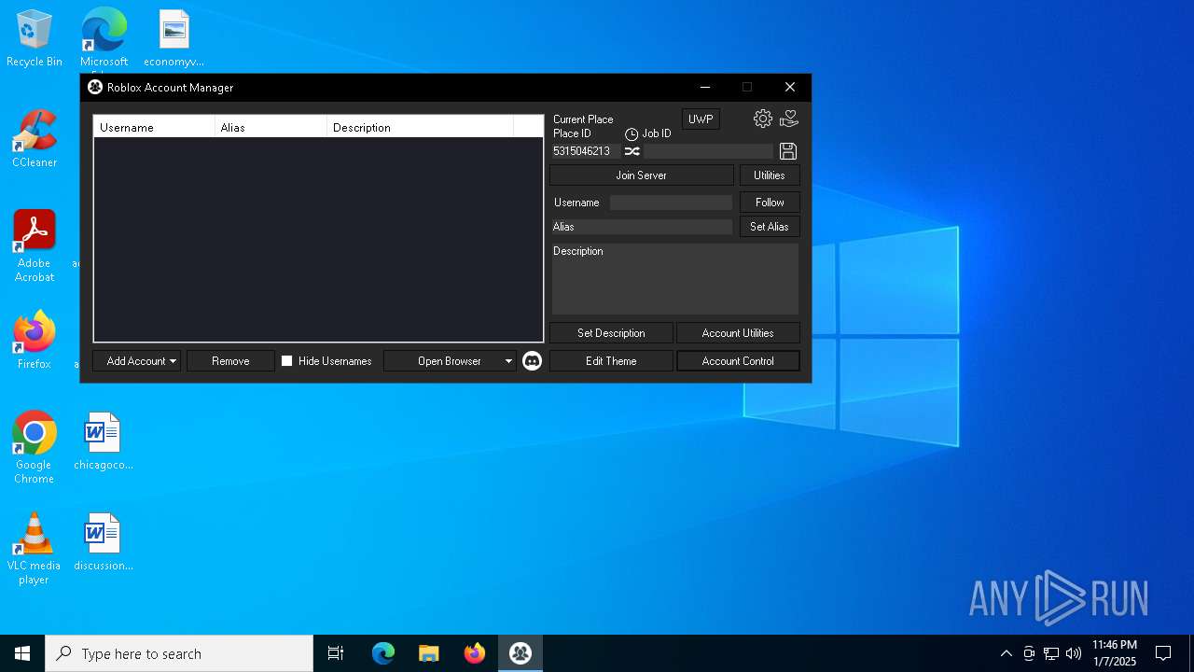Click the taskbar clock showing 11:46 PM
1194x672 pixels.
coord(1115,653)
